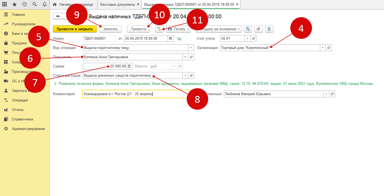Screen dimensions: 384x196
Task: Click Провести button
Action: (x=139, y=29)
